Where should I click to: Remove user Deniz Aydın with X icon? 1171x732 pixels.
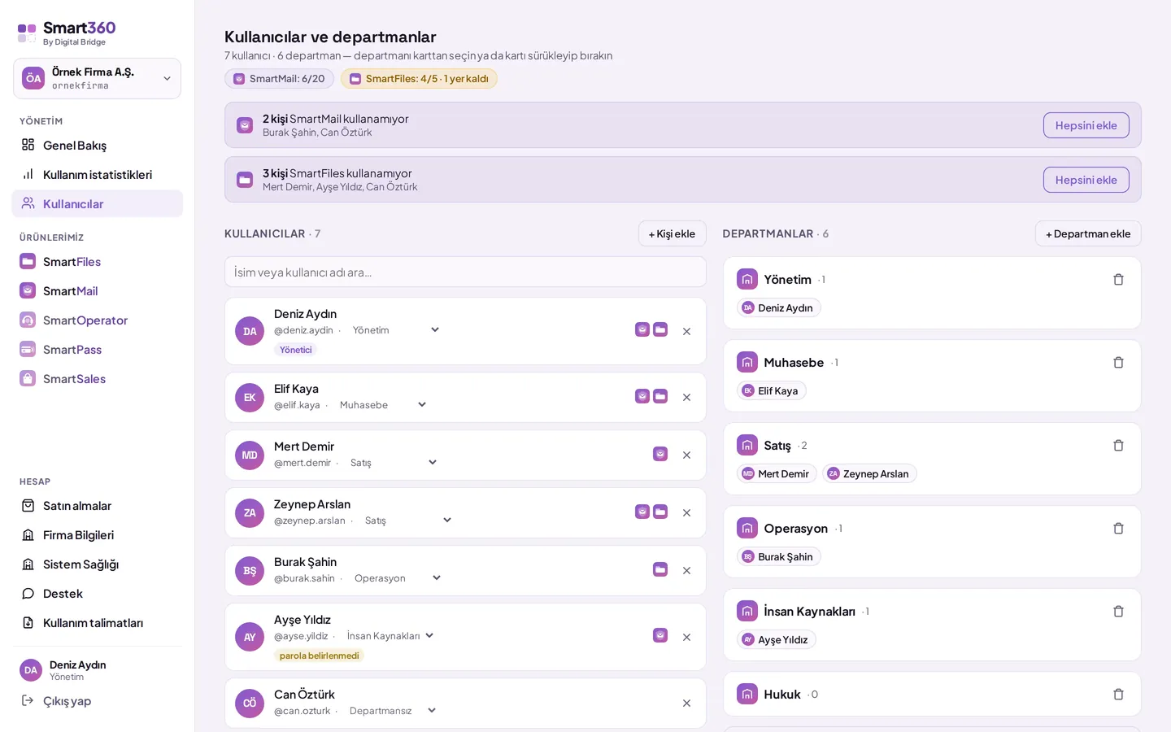[x=686, y=332]
